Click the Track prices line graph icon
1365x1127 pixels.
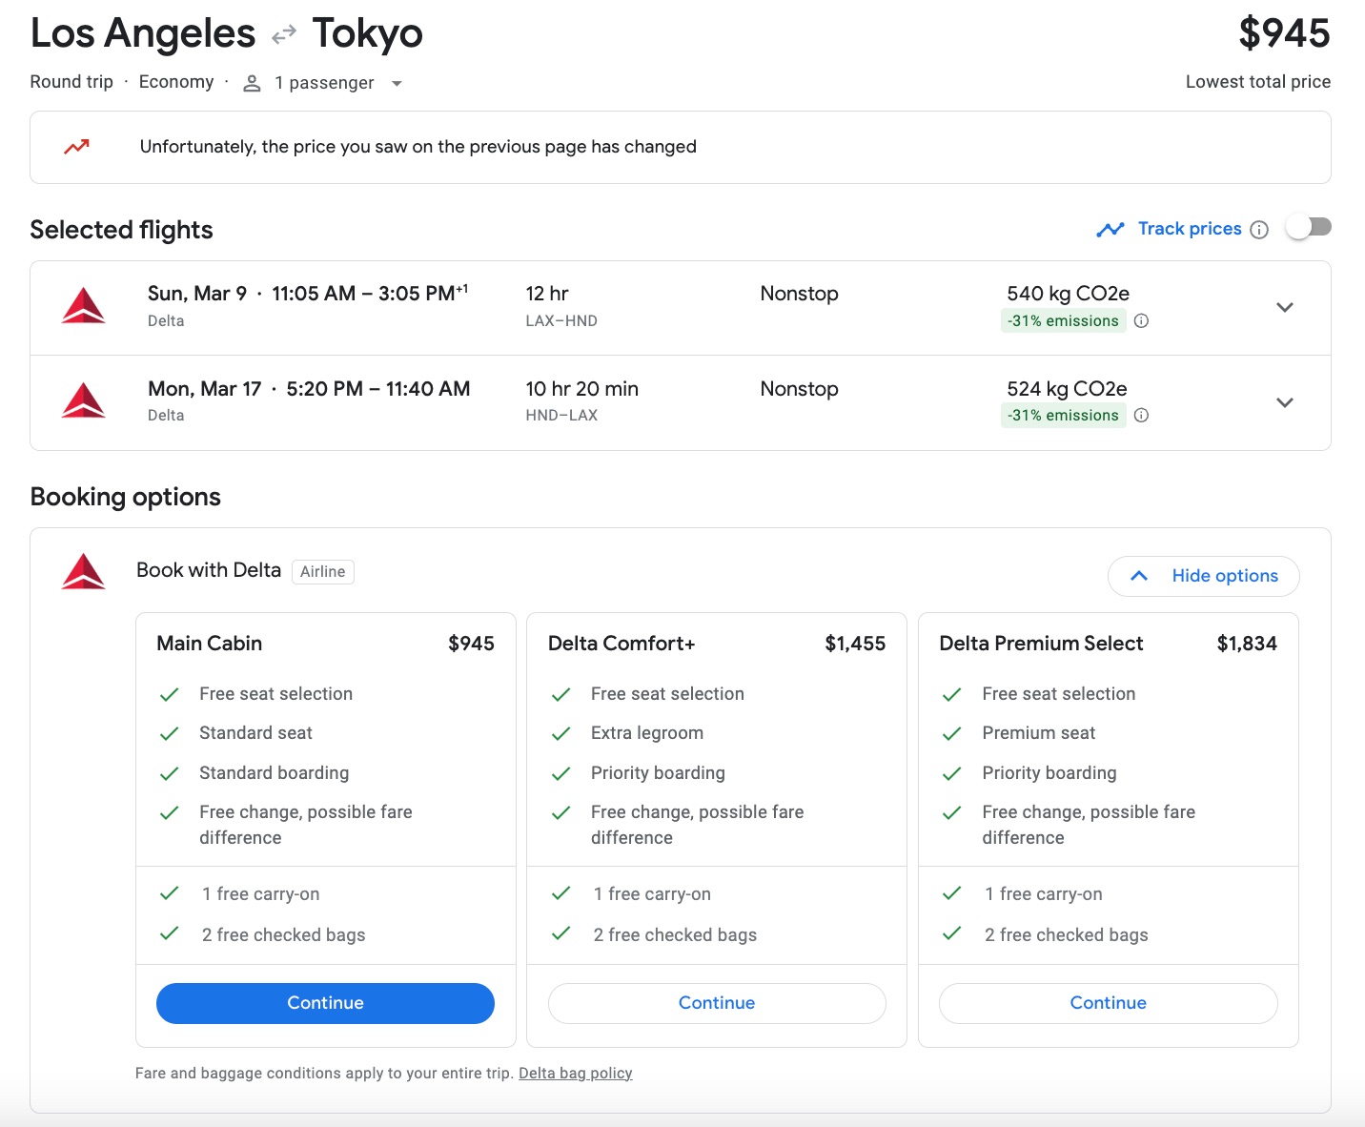[x=1110, y=229]
